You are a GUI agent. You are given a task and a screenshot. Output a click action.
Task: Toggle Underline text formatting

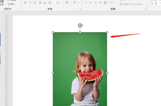[x=35, y=3]
